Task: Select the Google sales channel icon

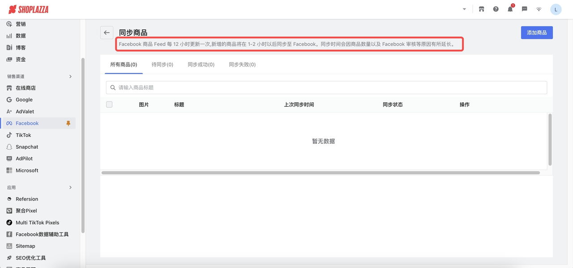Action: [x=8, y=100]
